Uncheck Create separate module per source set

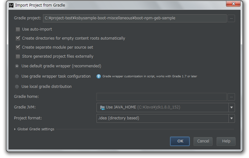pos(18,47)
